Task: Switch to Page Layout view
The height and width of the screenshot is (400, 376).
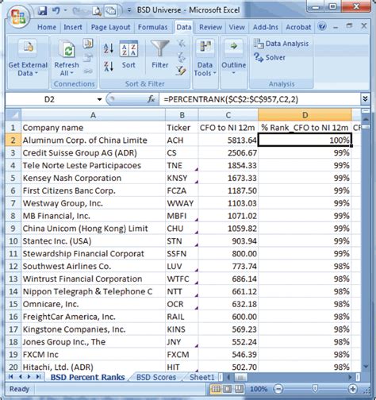Action: coord(228,389)
